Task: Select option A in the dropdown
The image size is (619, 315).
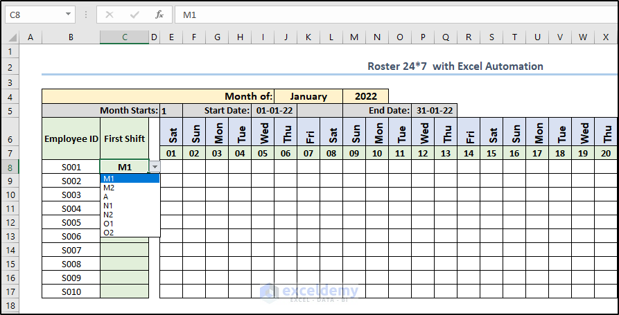Action: coord(106,197)
